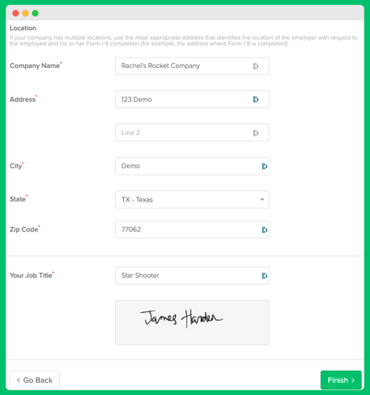Click the Finish button
Viewport: 370px width, 395px height.
pos(341,380)
